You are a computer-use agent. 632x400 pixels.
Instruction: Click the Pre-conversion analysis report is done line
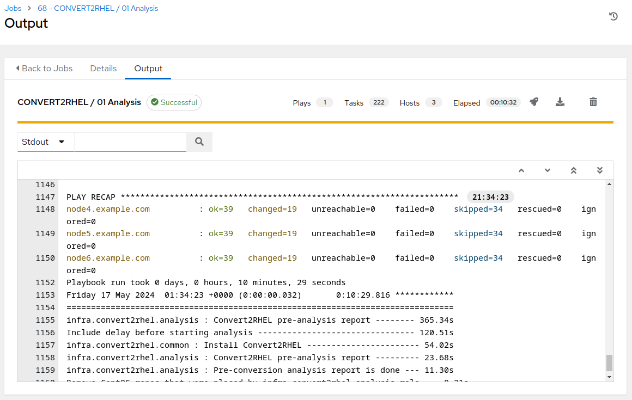(x=260, y=370)
